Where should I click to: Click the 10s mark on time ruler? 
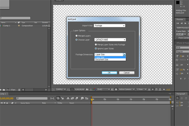coord(118,99)
